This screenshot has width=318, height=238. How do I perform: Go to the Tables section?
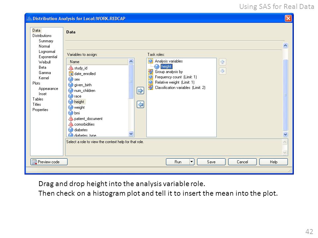38,99
